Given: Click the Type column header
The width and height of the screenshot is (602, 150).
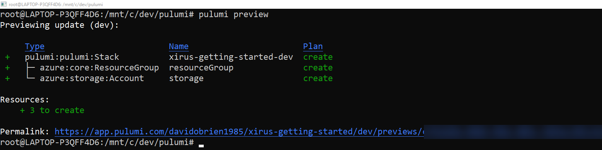Looking at the screenshot, I should (x=35, y=46).
